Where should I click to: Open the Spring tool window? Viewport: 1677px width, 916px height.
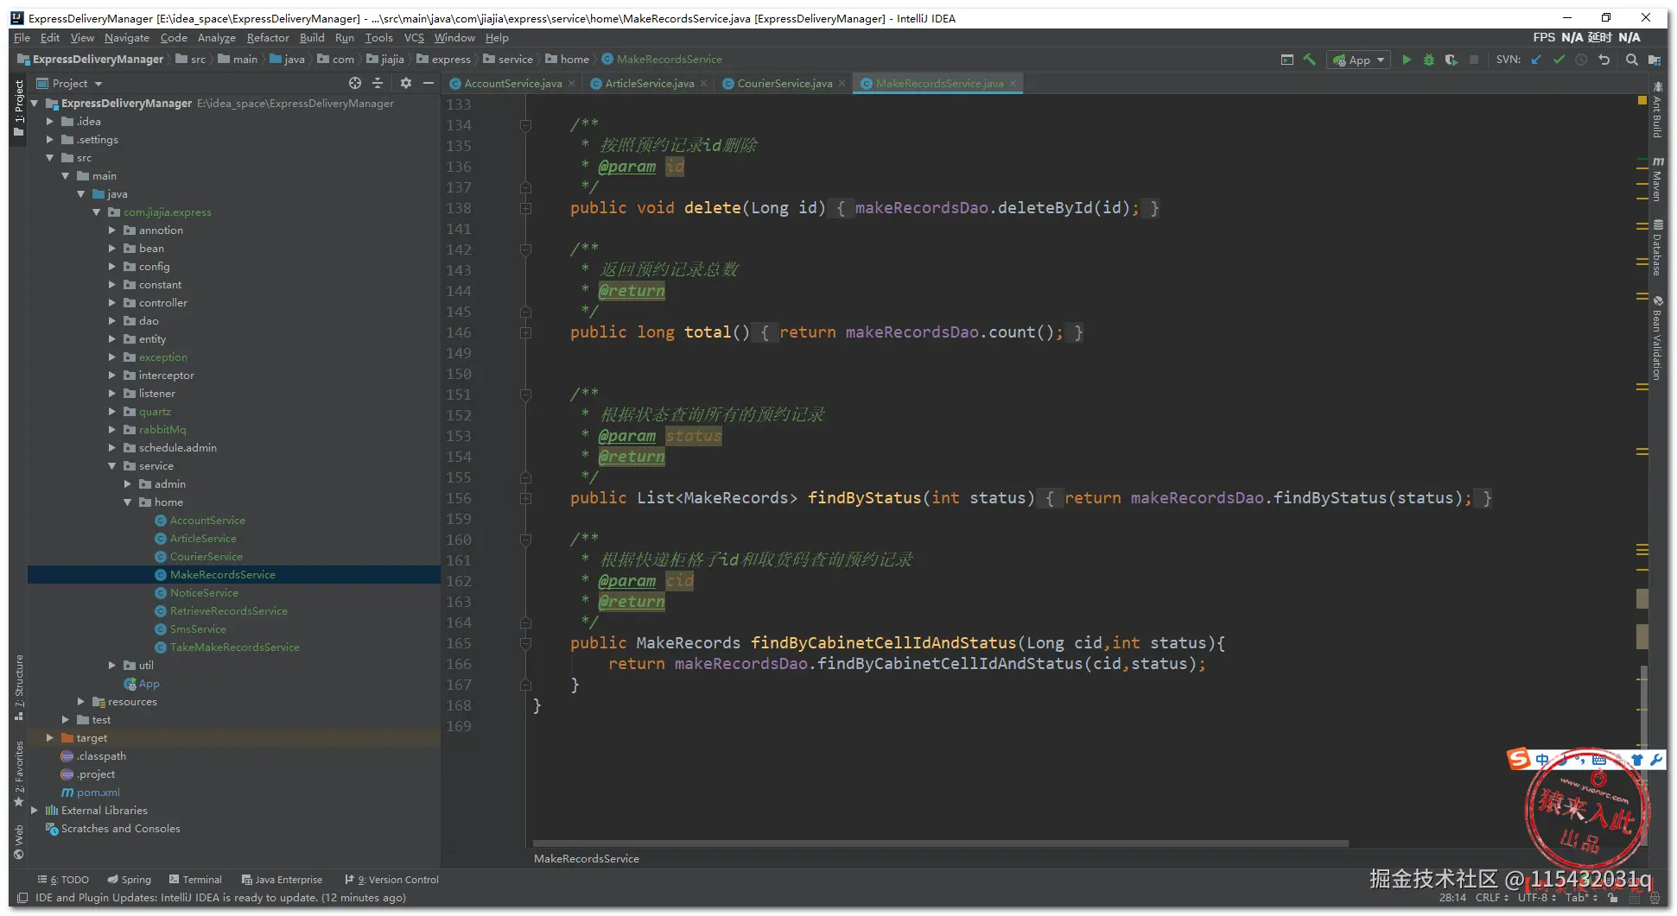coord(129,880)
